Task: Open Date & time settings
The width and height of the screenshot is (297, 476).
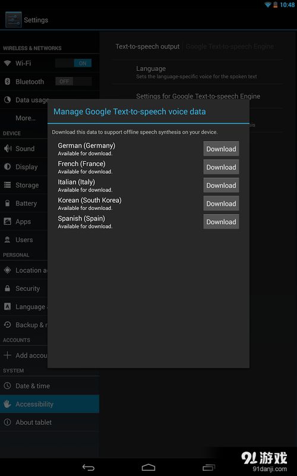Action: coord(49,386)
